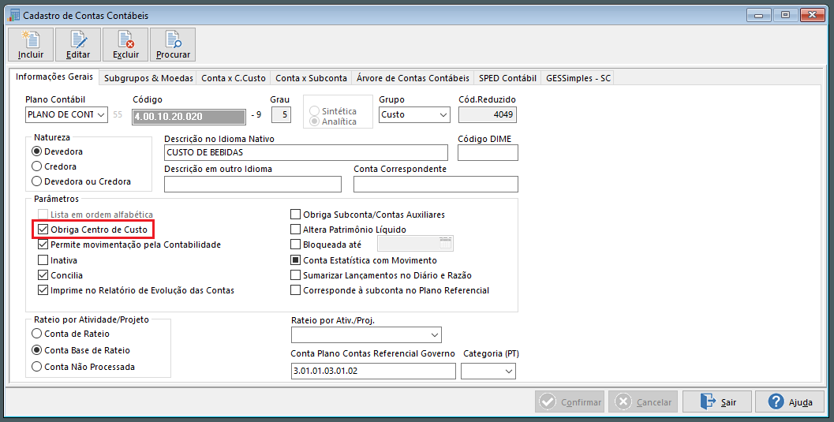Click disabled Lista em ordem alfabética
Viewport: 834px width, 422px height.
click(x=43, y=215)
